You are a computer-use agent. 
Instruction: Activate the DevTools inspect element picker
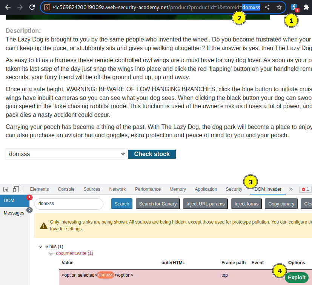pos(6,189)
